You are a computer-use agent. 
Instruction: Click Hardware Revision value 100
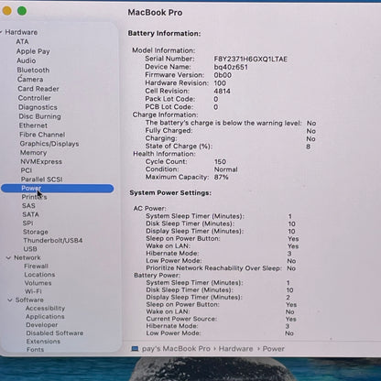click(x=220, y=83)
